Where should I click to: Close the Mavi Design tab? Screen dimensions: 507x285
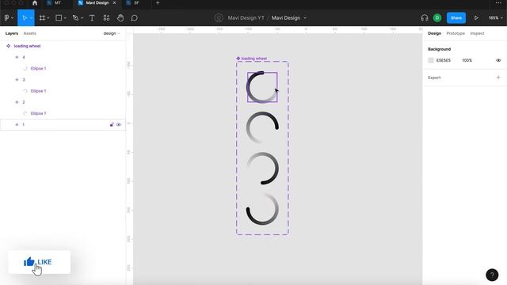tap(114, 3)
